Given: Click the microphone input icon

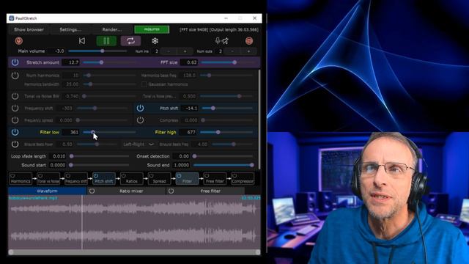Looking at the screenshot, I should pyautogui.click(x=218, y=41).
